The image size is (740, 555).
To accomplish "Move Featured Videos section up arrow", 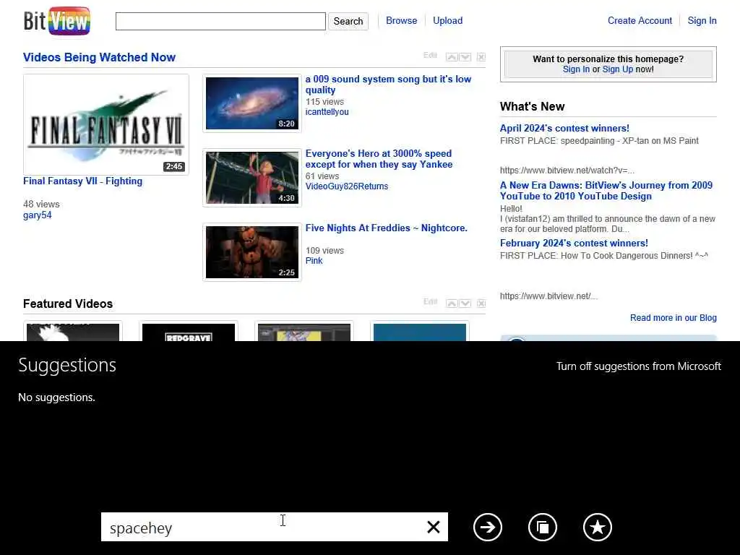I will coord(452,304).
